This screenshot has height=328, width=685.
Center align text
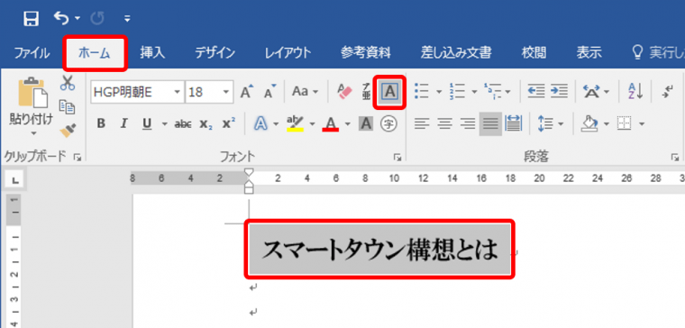444,124
